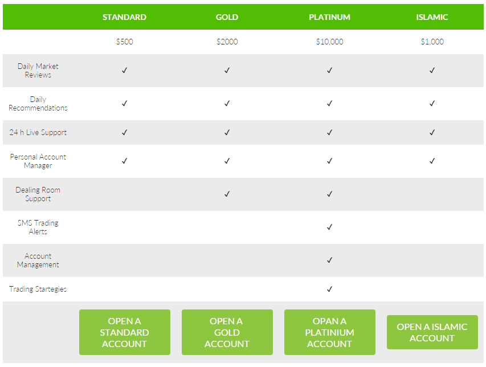This screenshot has height=367, width=486.
Task: Click the Islamic Personal Account Manager checkmark
Action: click(x=432, y=160)
